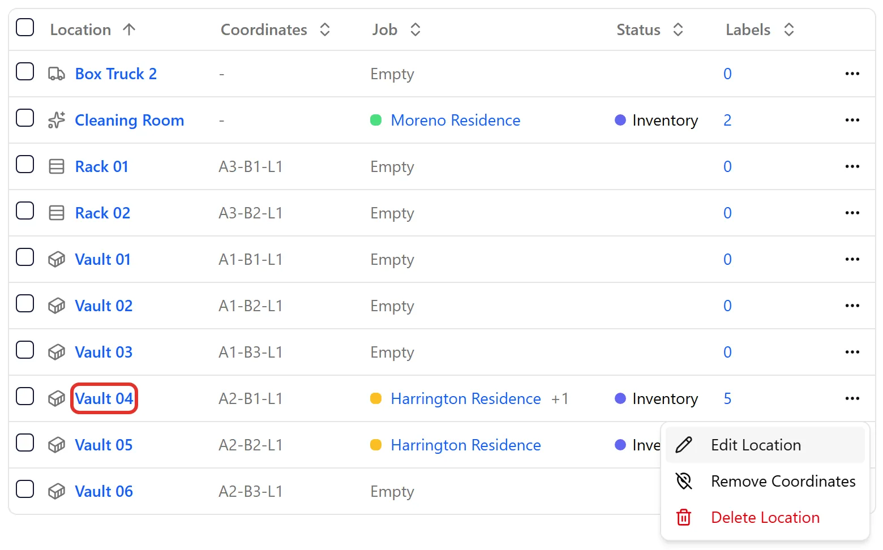Open the Vault 04 location link
Viewport: 883px width, 550px height.
[x=104, y=398]
